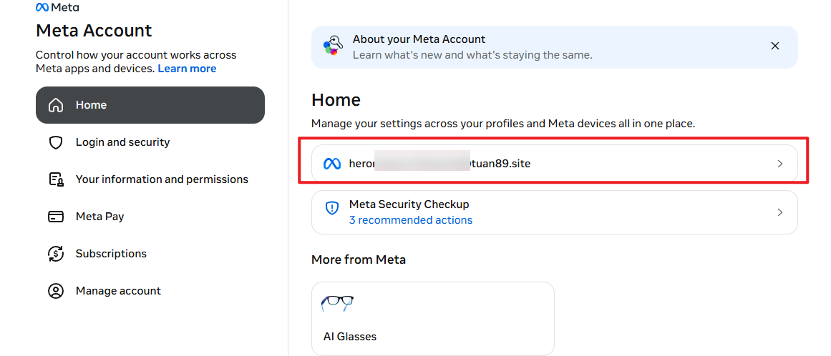The width and height of the screenshot is (831, 356).
Task: Expand the account email row chevron
Action: 779,164
